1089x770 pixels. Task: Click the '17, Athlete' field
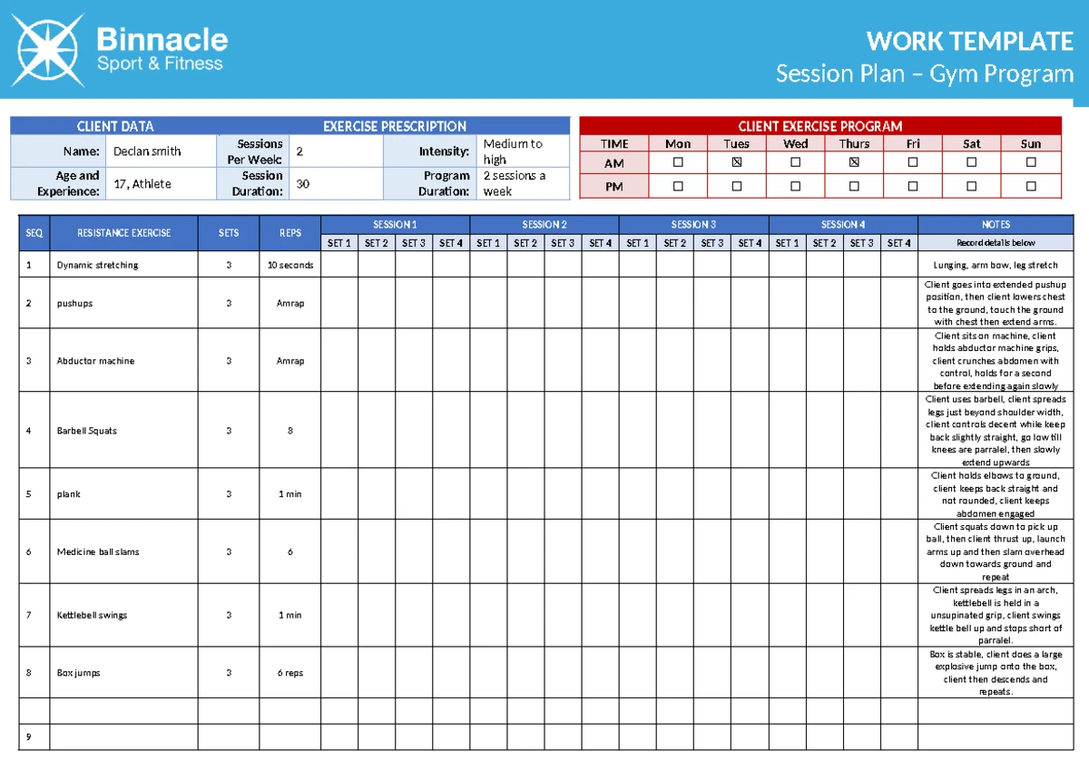[162, 184]
